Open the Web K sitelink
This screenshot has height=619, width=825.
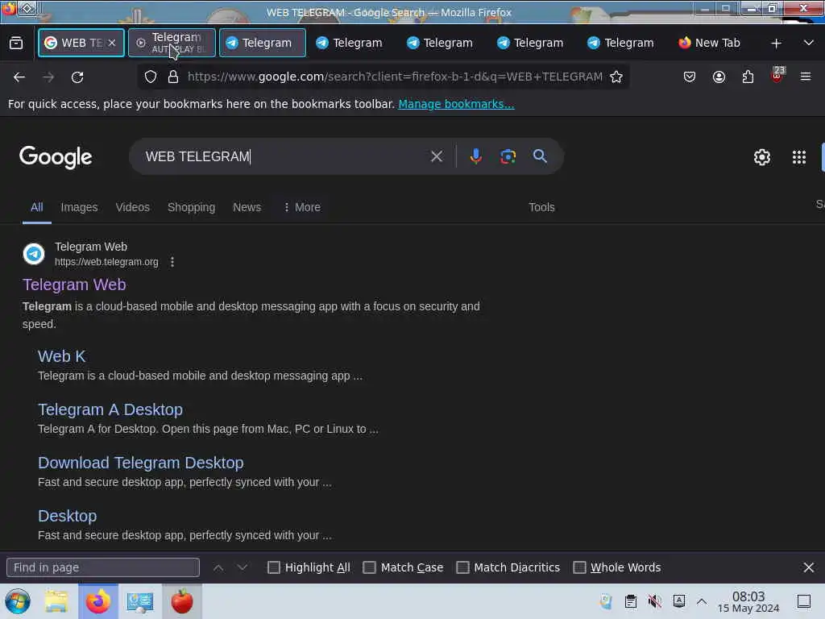pos(61,356)
